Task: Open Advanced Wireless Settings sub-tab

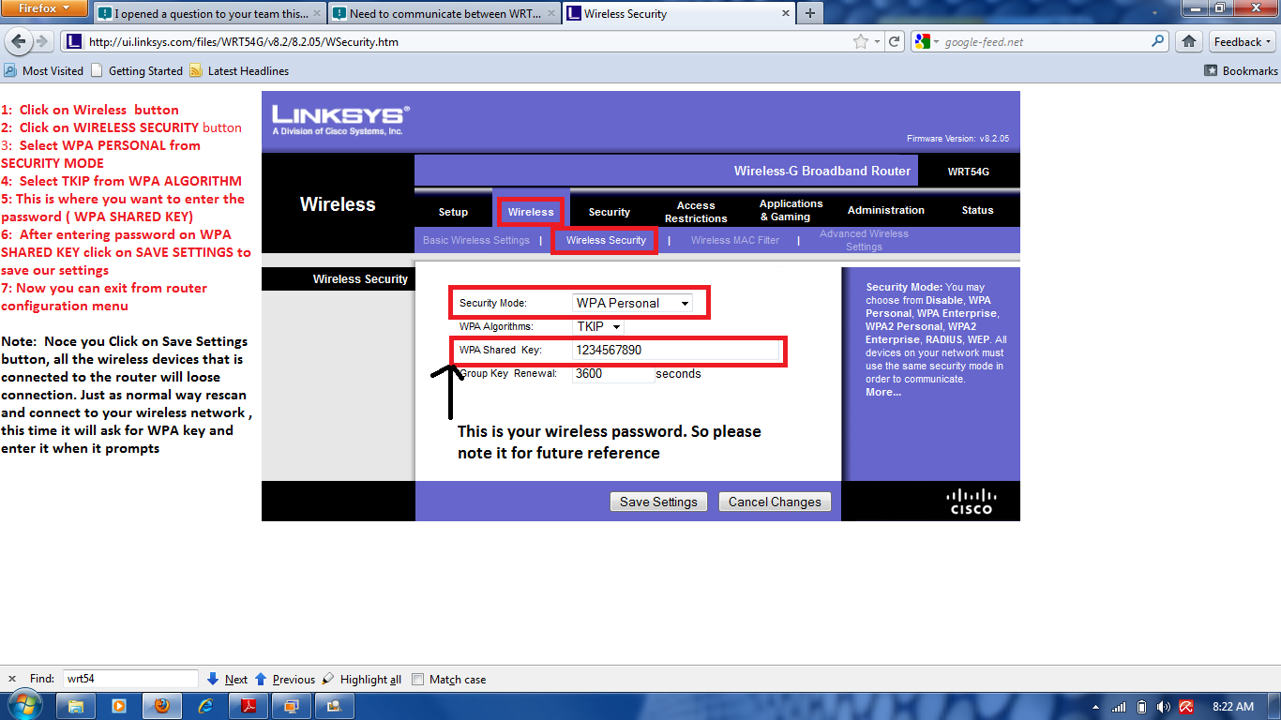Action: 864,240
